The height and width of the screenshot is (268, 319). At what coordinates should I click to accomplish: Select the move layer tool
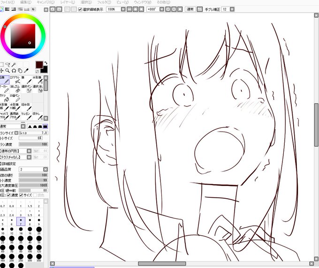[x=1, y=71]
